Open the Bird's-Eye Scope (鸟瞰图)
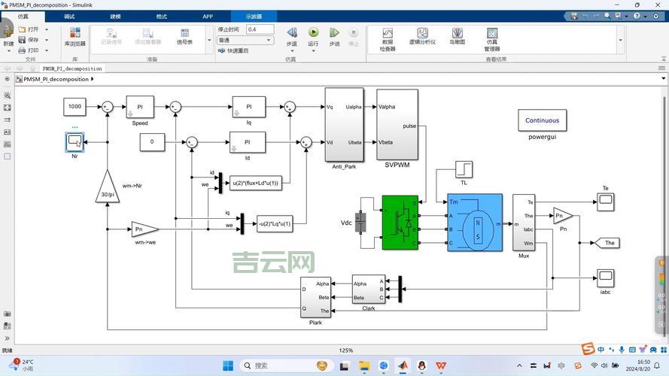The image size is (669, 376). 457,38
